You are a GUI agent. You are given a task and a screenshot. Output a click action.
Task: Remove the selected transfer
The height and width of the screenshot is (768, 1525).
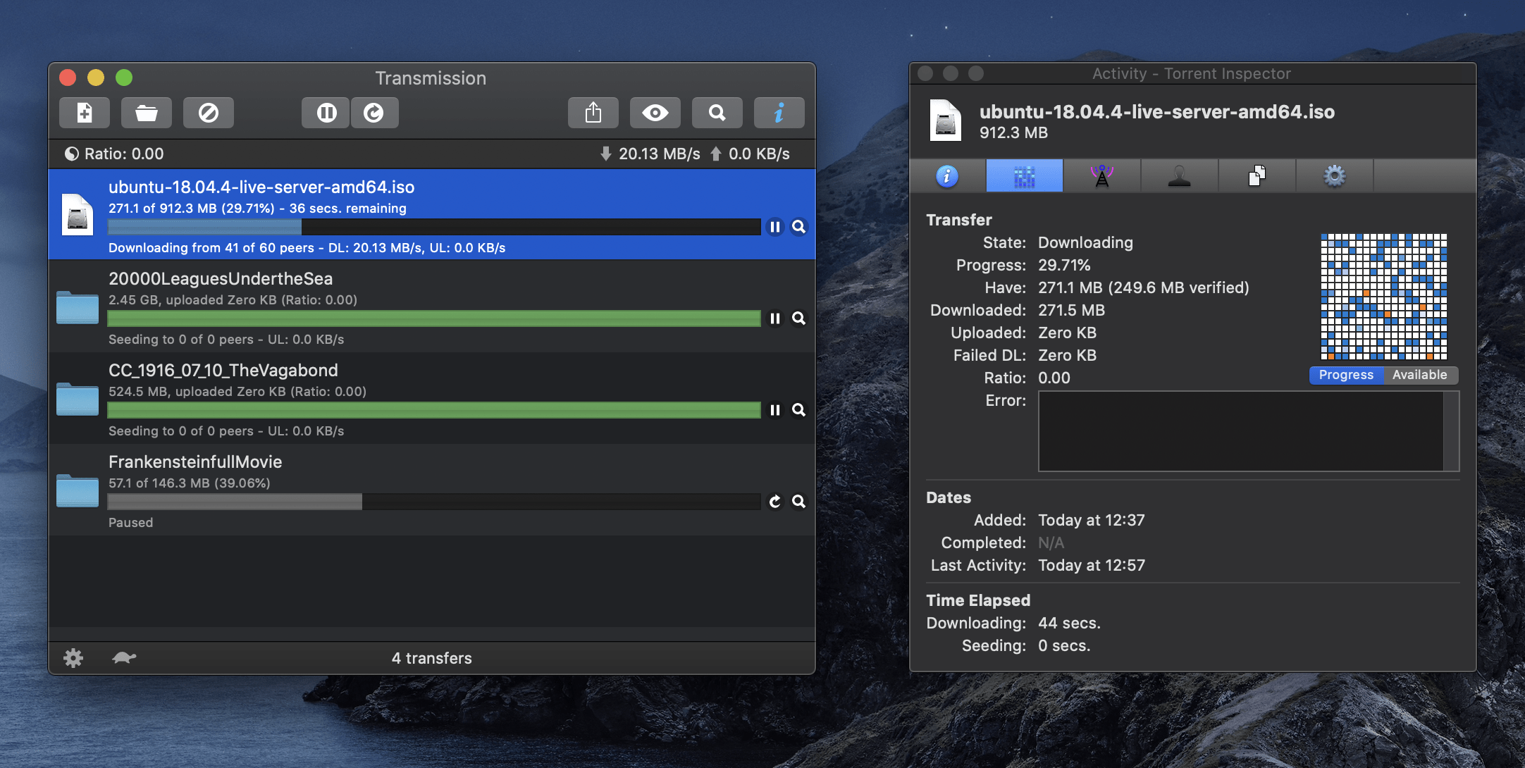[x=208, y=112]
